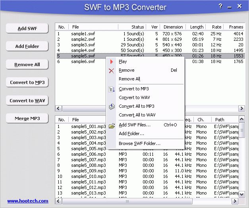The width and height of the screenshot is (249, 208).
Task: Click the Add SWF button
Action: 27,29
